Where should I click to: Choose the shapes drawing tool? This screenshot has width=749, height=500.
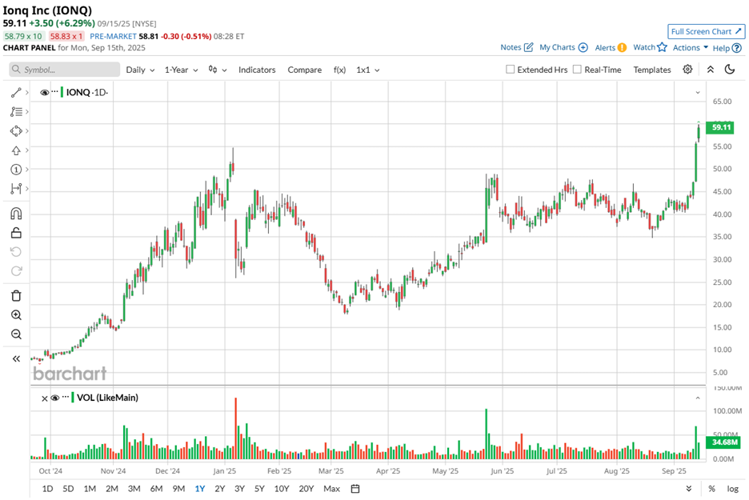[x=16, y=131]
